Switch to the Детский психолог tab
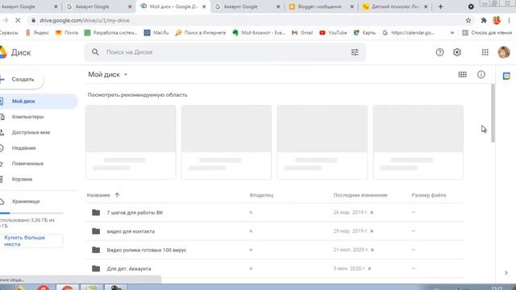This screenshot has width=516, height=290. (395, 6)
